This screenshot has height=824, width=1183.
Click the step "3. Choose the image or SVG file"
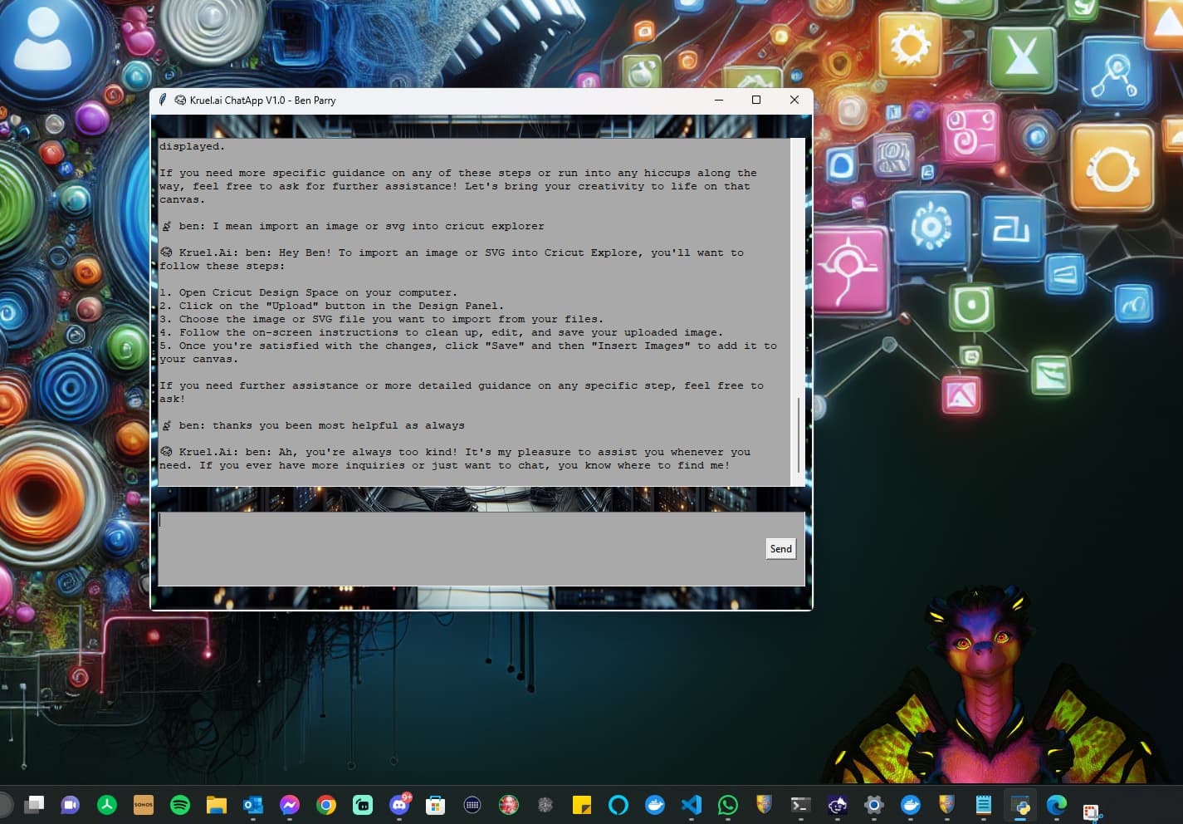click(x=381, y=319)
